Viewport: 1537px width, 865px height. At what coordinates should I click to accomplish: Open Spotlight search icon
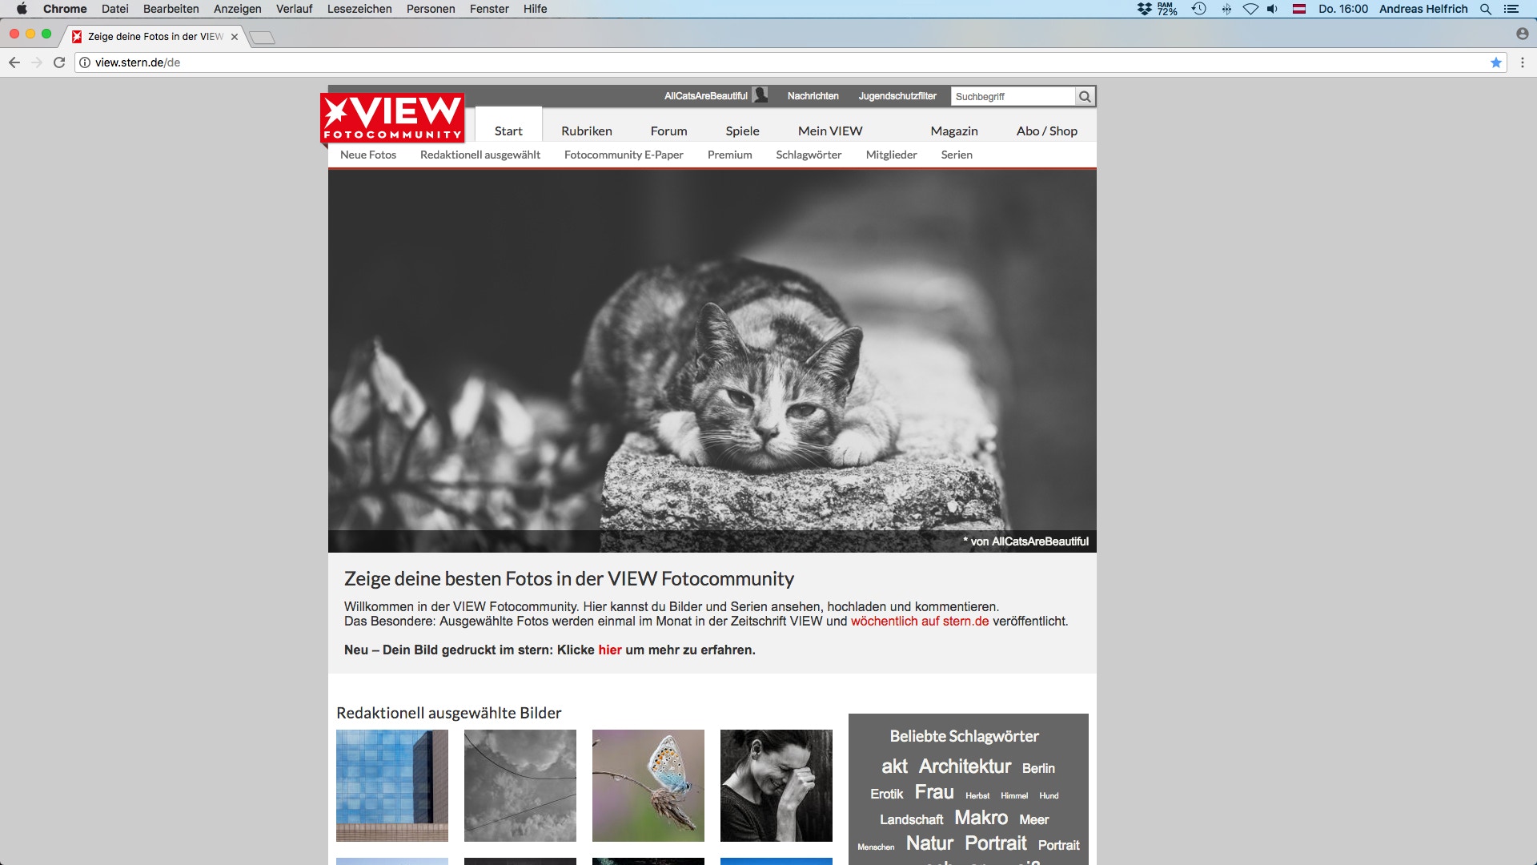click(1486, 9)
